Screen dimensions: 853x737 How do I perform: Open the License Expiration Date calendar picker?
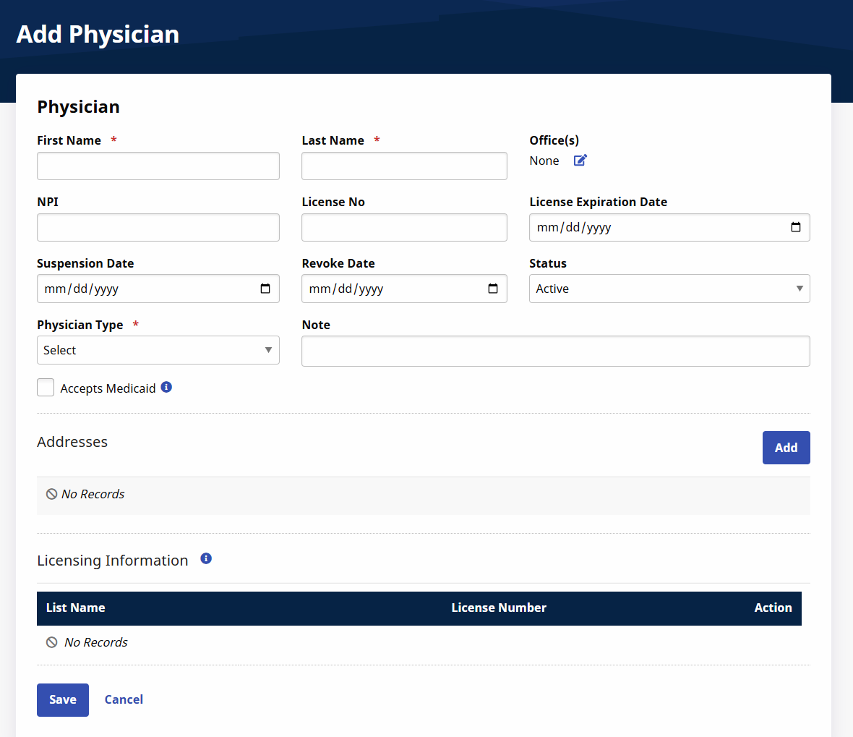(x=796, y=227)
